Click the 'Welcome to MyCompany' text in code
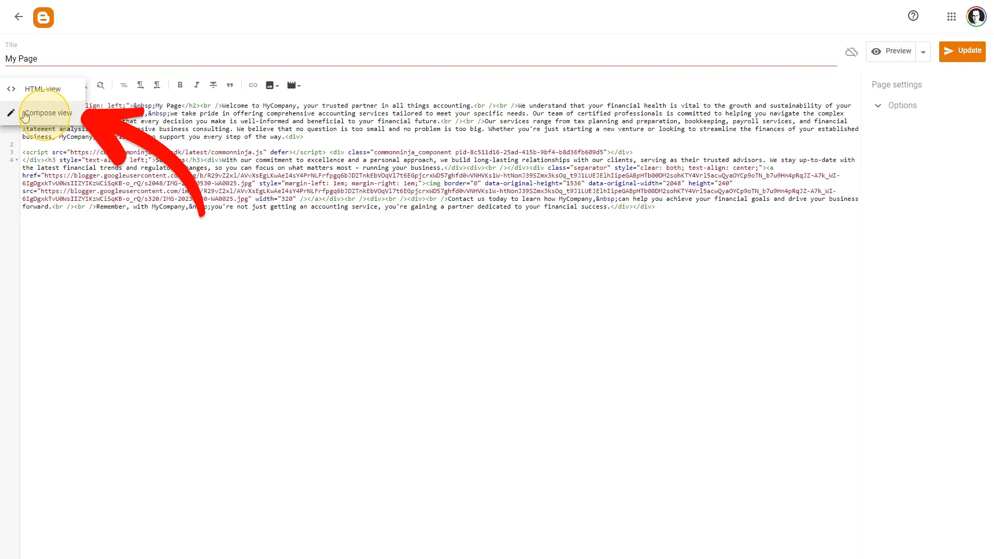 click(x=259, y=106)
